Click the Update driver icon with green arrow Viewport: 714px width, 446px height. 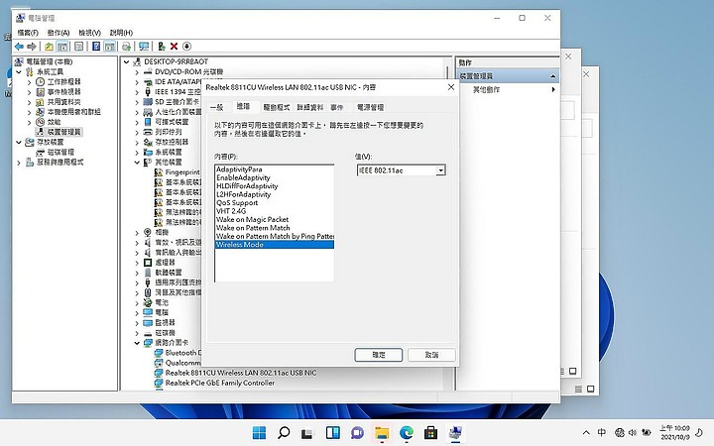[x=162, y=47]
